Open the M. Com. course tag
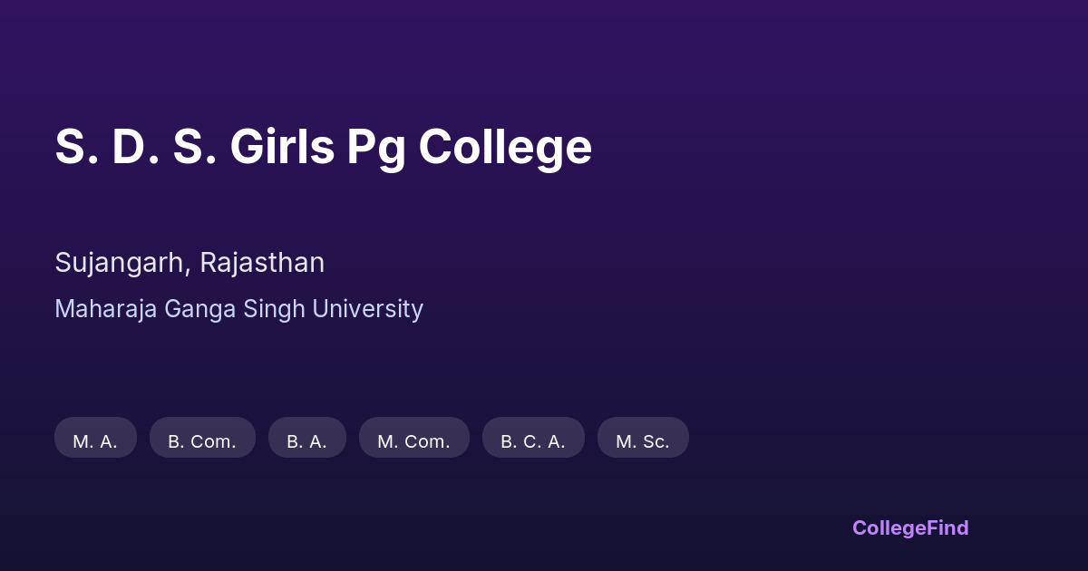 click(x=413, y=440)
